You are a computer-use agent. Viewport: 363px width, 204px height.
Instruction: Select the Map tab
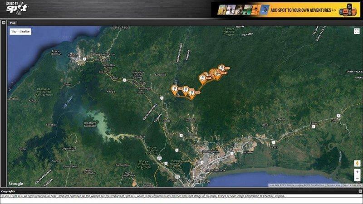[13, 22]
